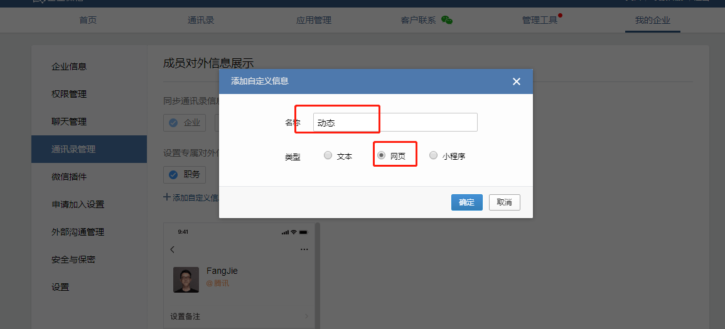Select the 小程序 radio button

pos(433,155)
